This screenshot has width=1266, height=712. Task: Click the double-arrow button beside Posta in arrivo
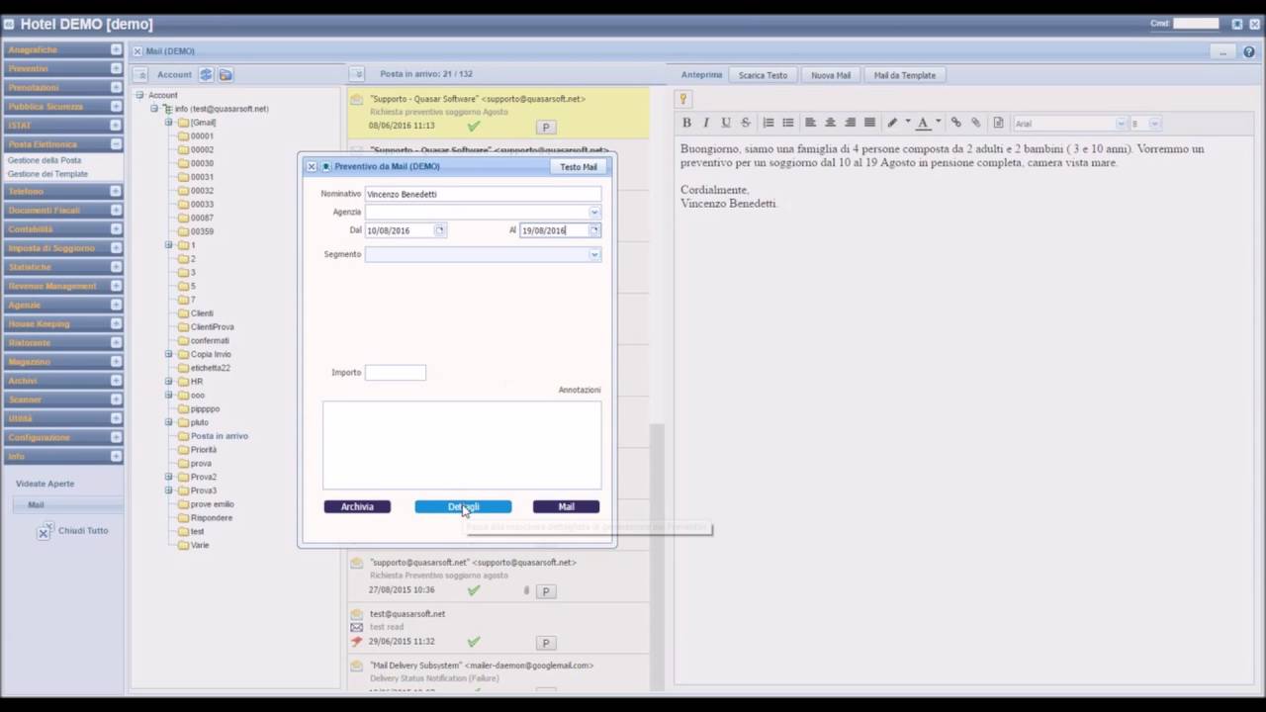358,74
